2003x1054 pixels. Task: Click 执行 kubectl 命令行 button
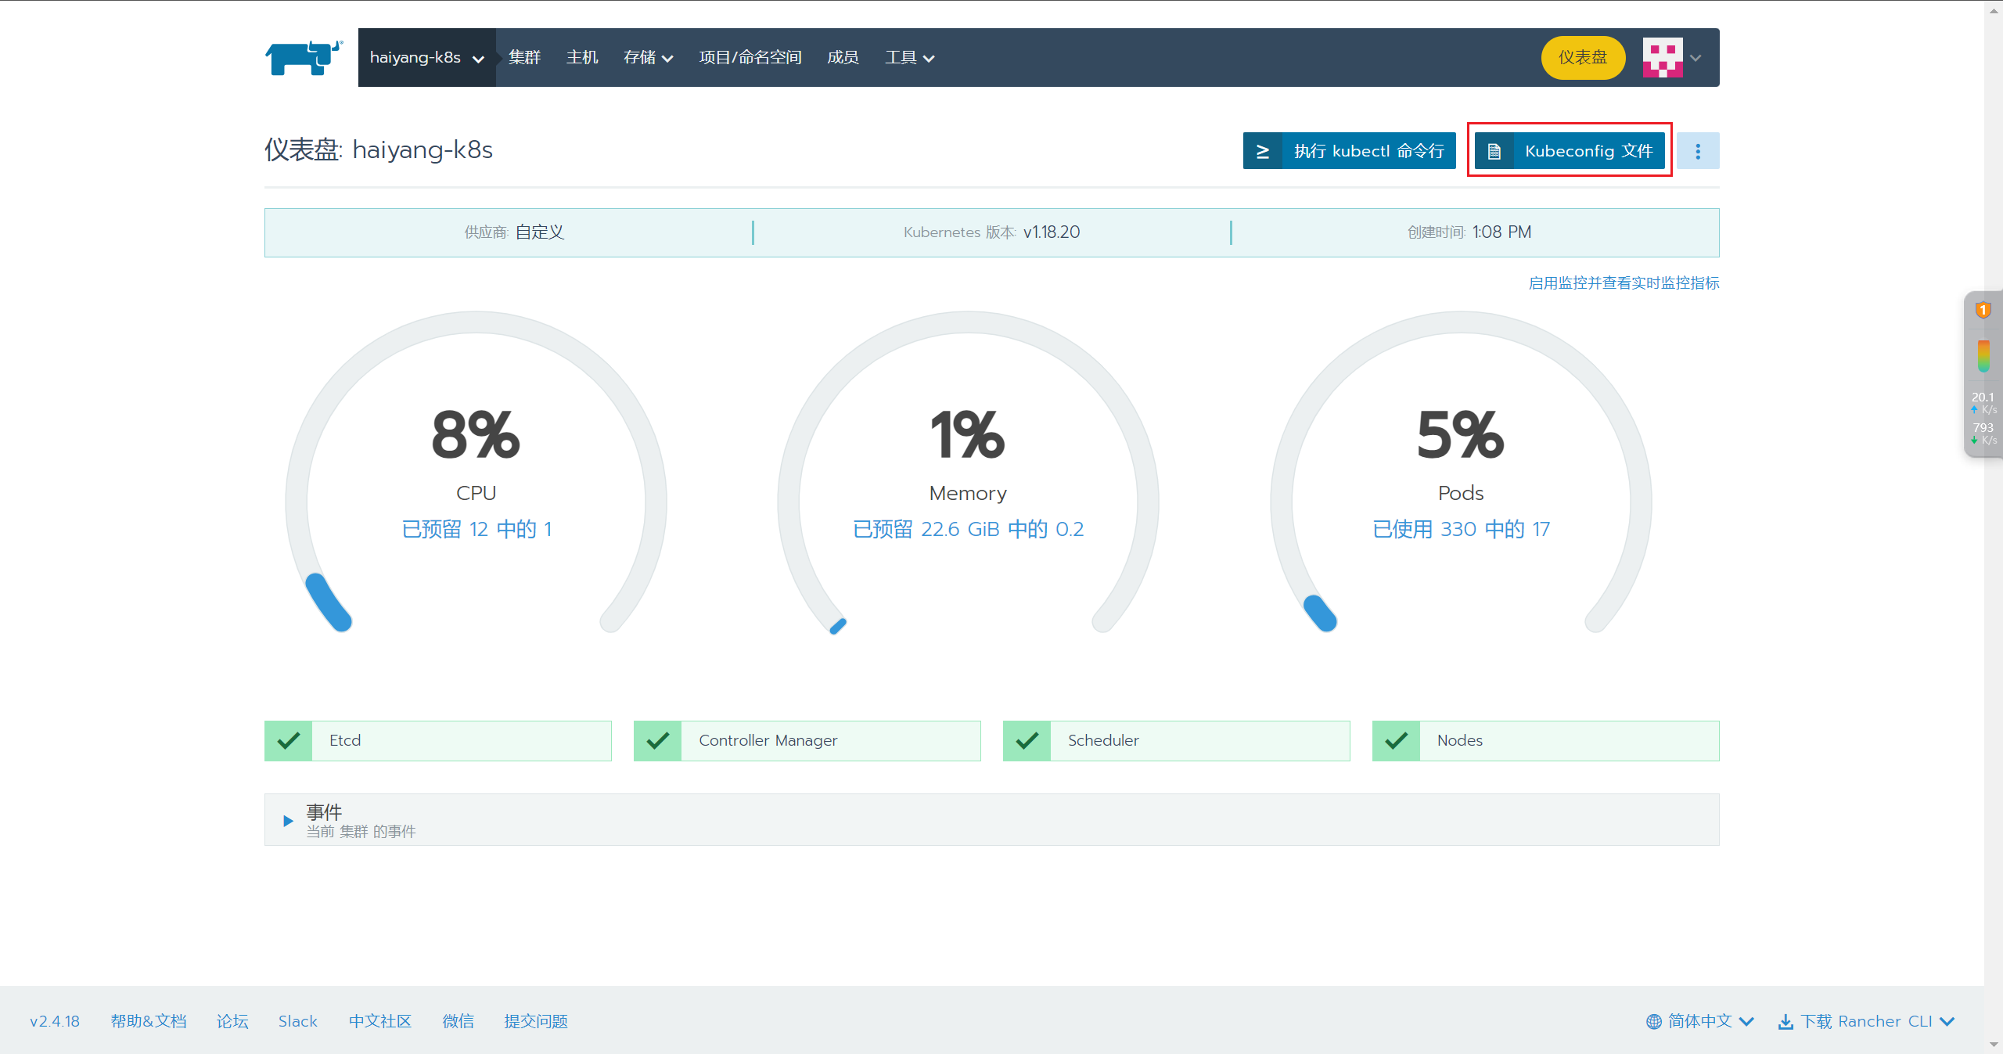pyautogui.click(x=1349, y=151)
